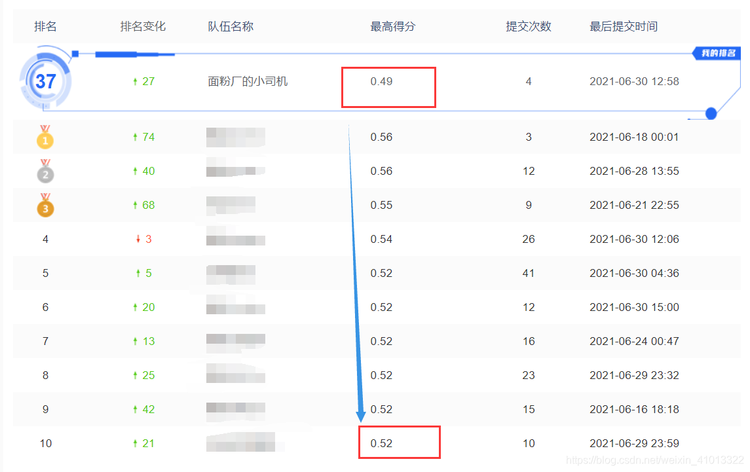
Task: Click rank change value 21
Action: tap(148, 443)
